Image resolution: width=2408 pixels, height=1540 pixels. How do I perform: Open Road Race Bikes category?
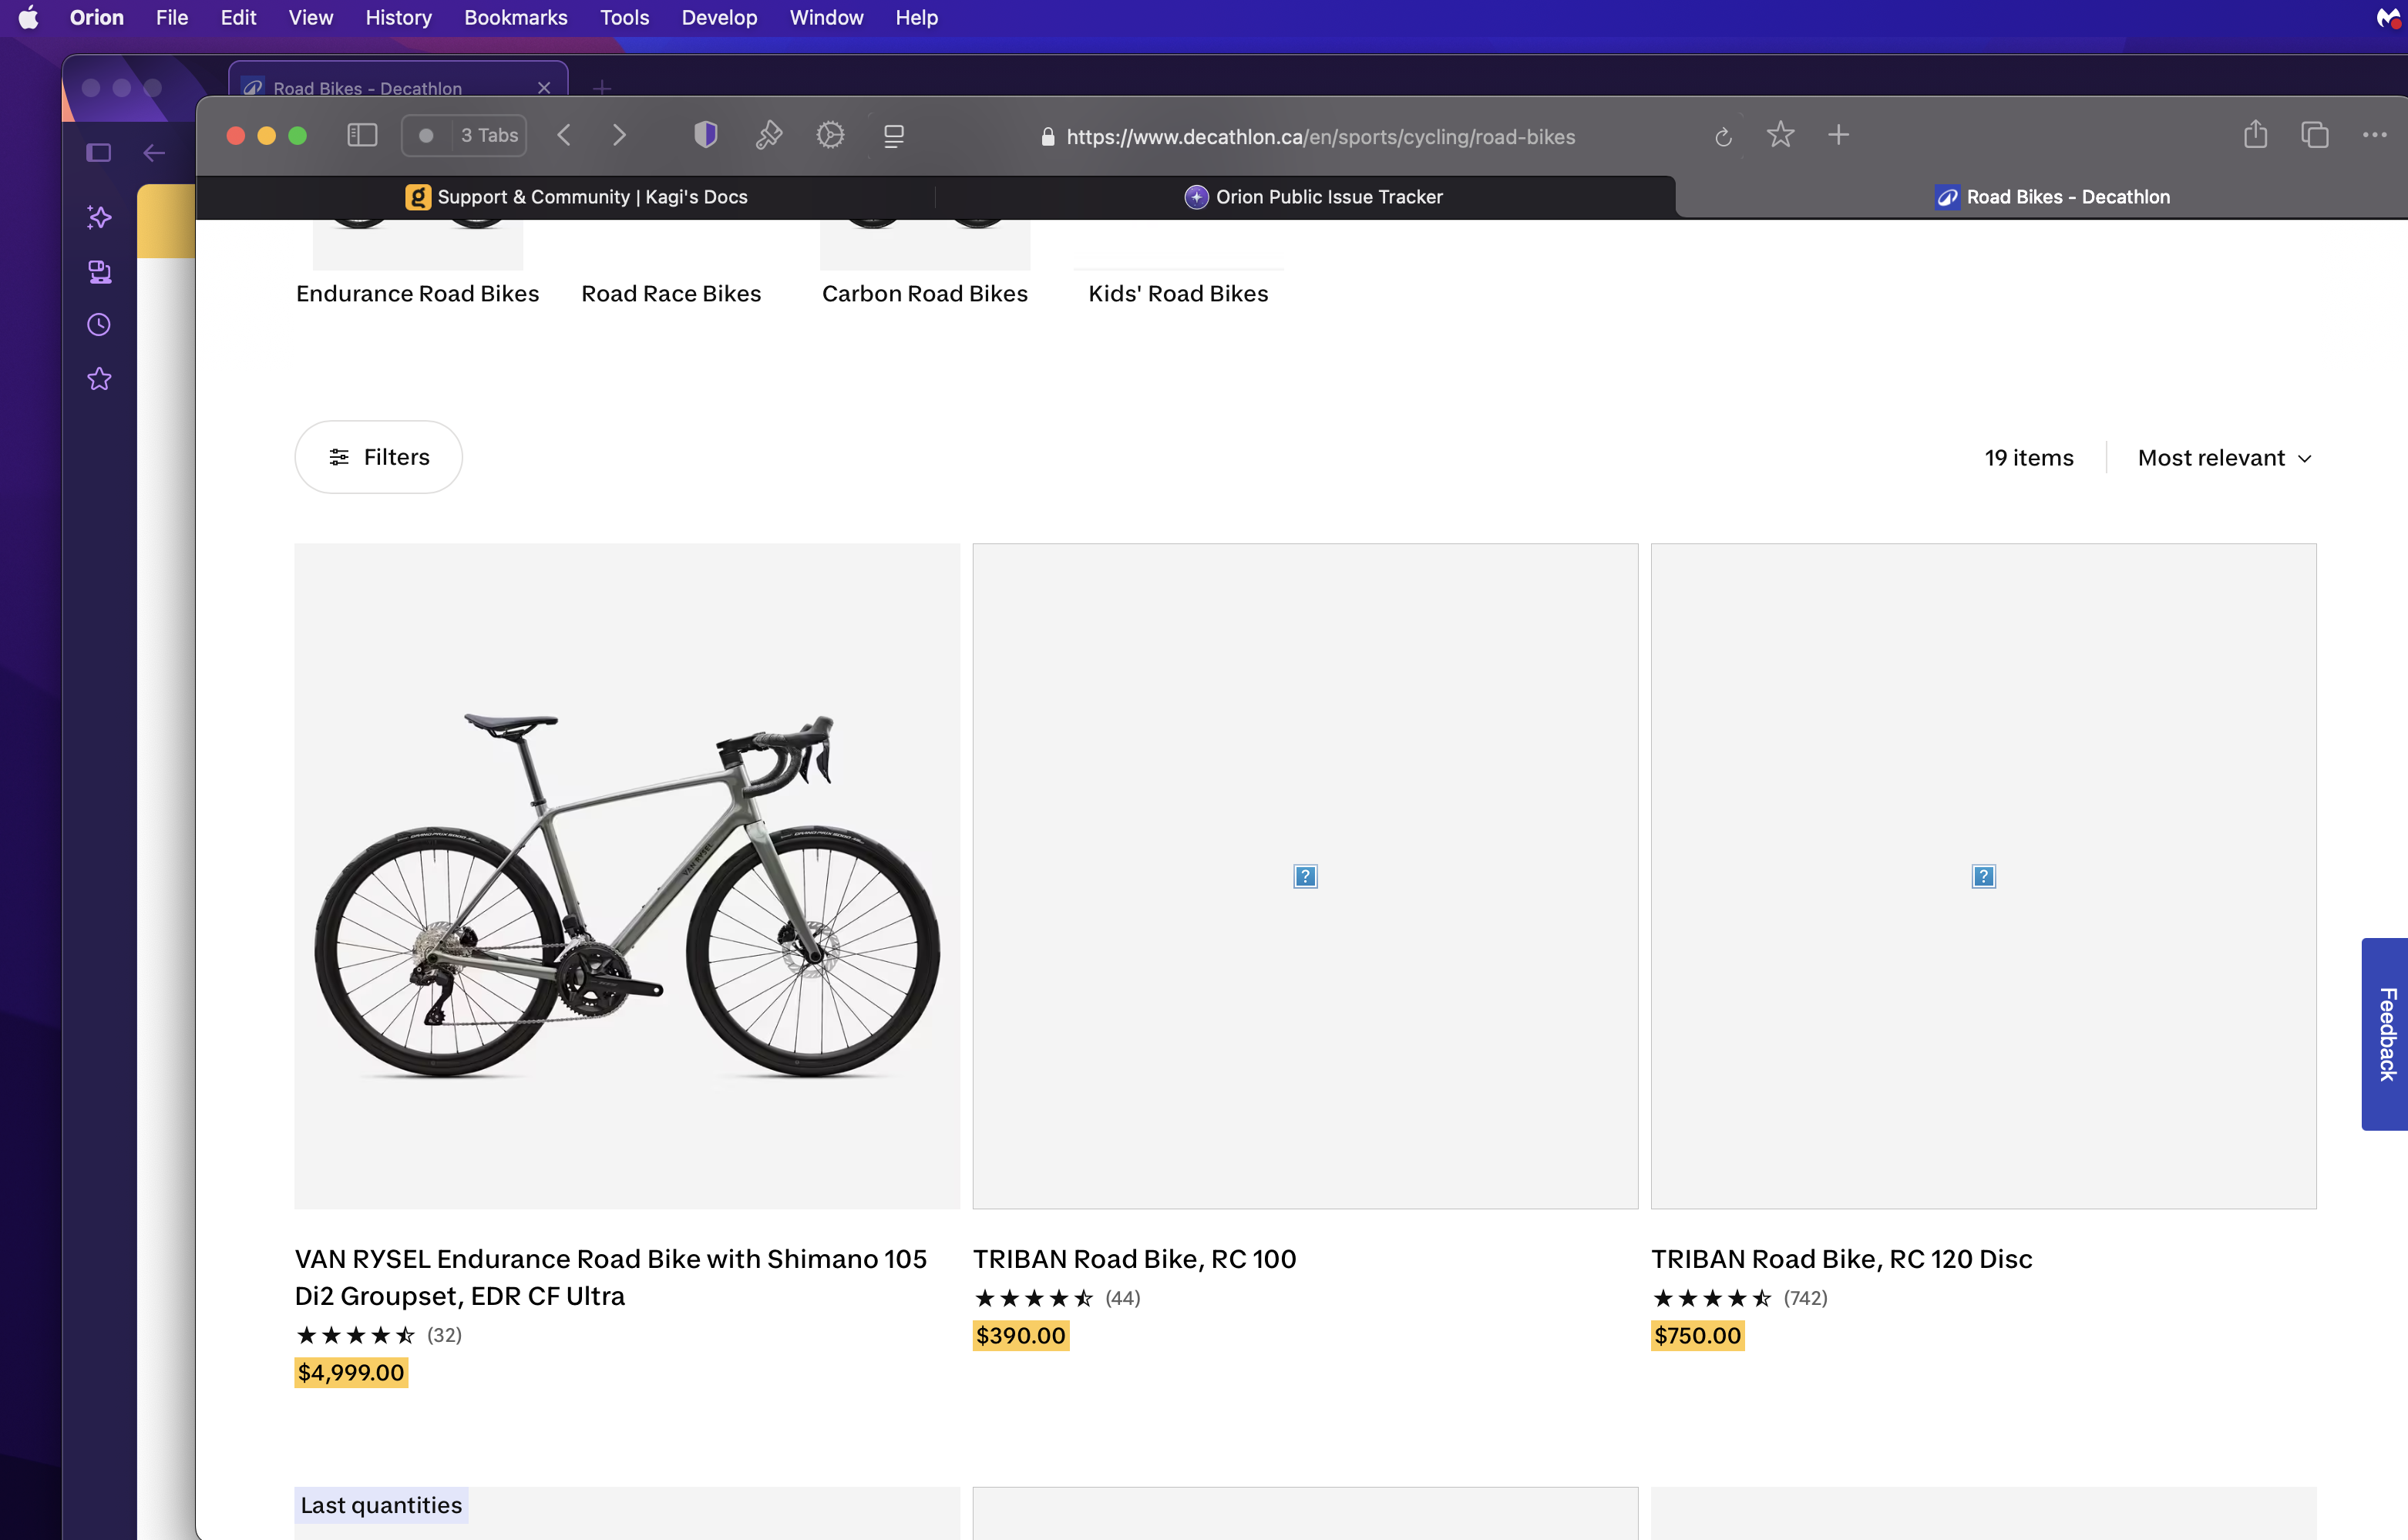671,293
